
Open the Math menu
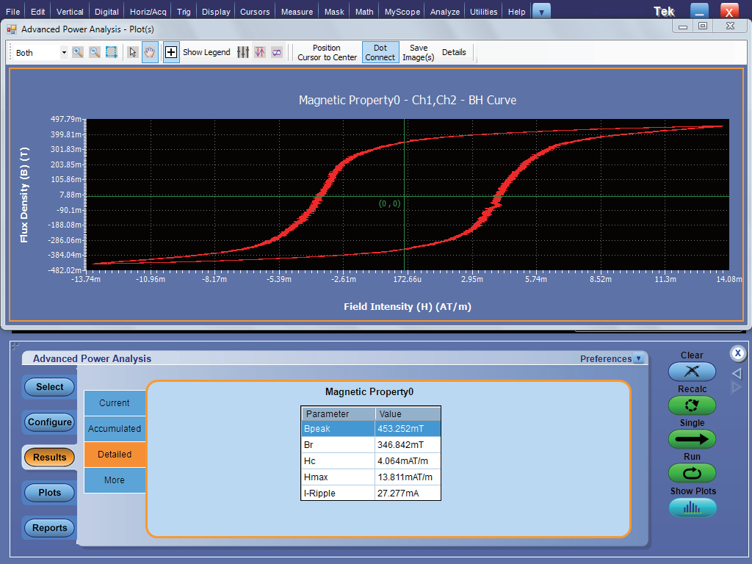(x=364, y=12)
